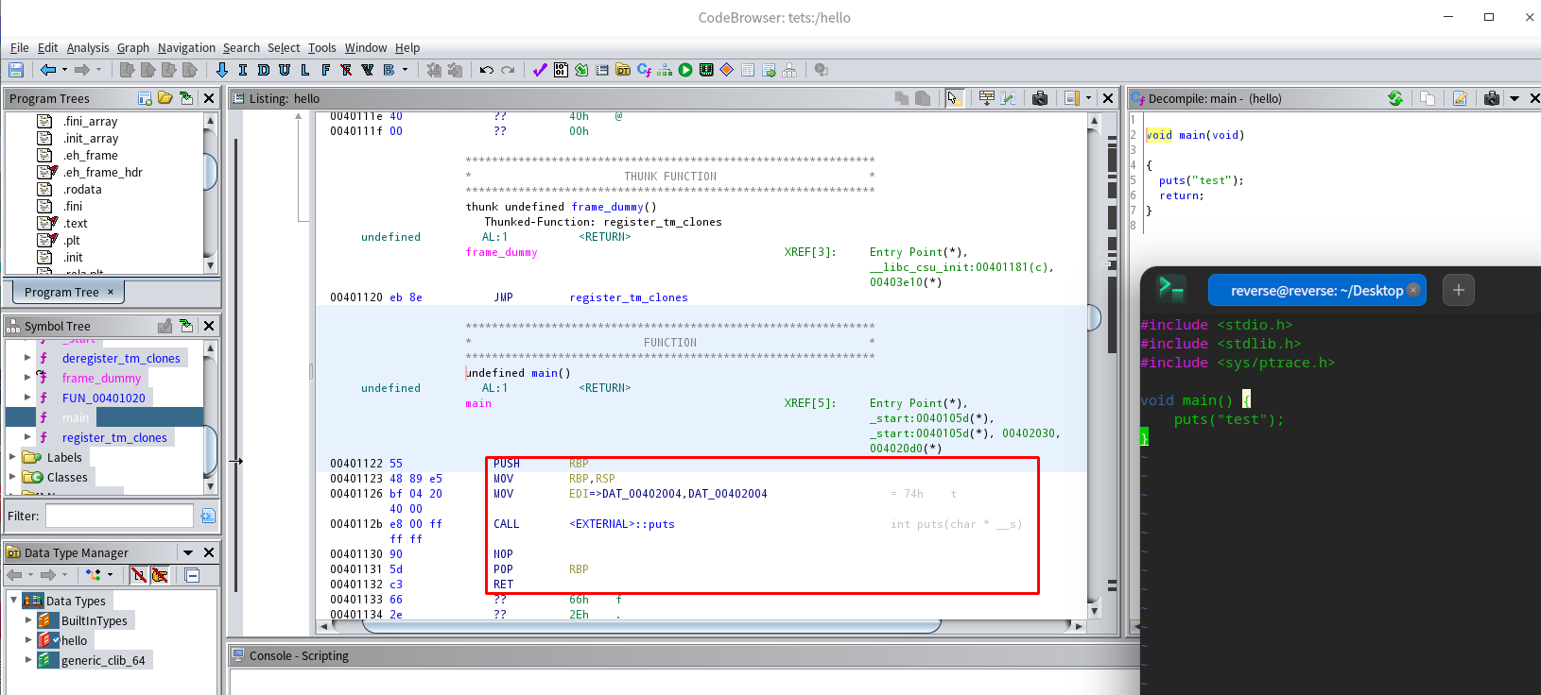Click the Listing horizontal scrollbar
The width and height of the screenshot is (1541, 695).
(701, 625)
